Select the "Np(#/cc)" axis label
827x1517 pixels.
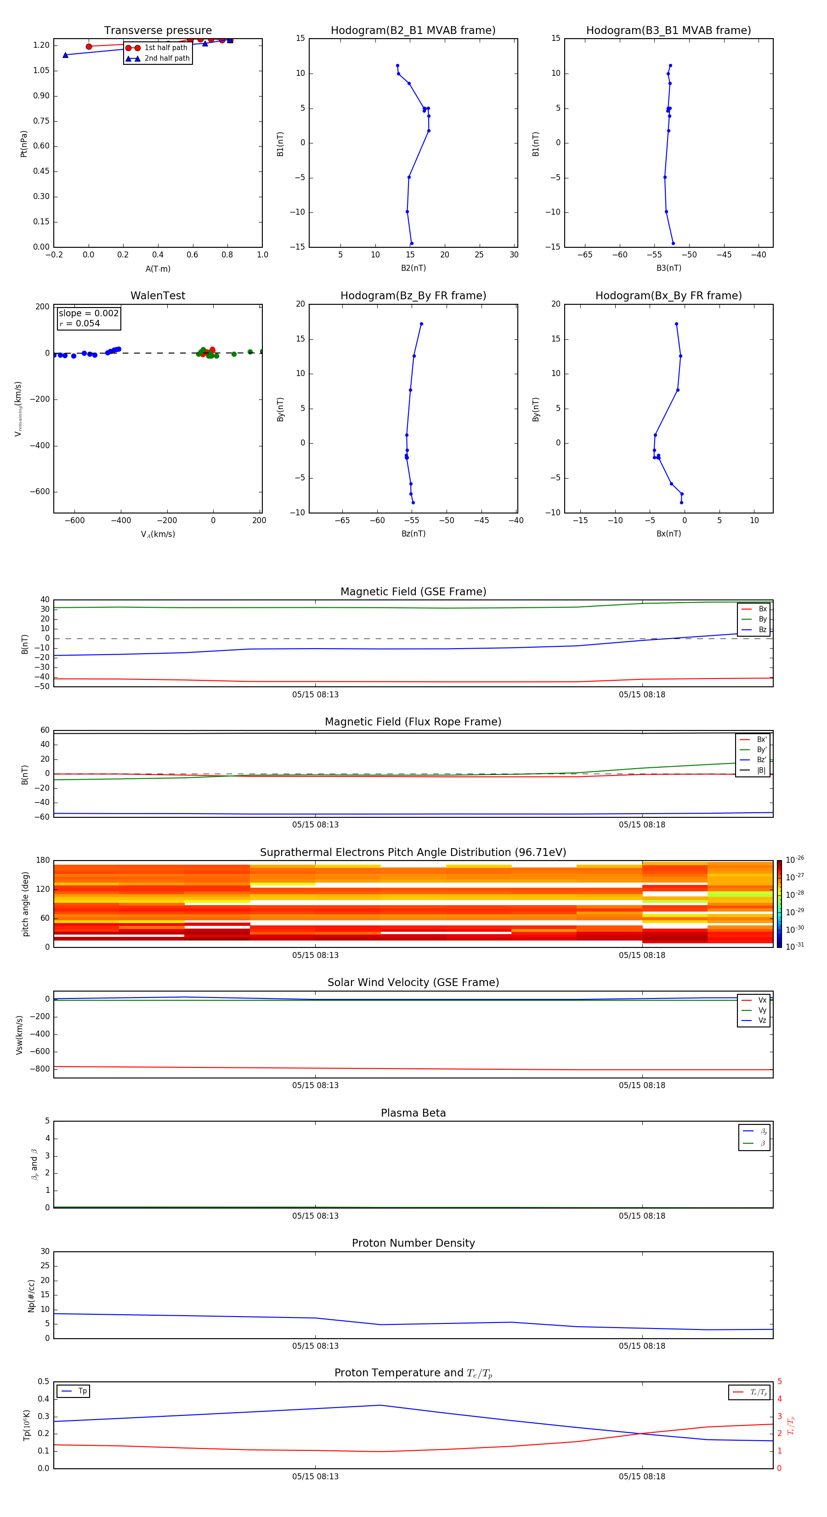(31, 1295)
